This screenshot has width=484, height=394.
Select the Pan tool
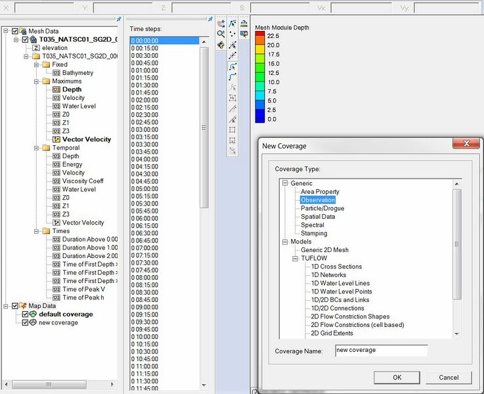(x=221, y=24)
